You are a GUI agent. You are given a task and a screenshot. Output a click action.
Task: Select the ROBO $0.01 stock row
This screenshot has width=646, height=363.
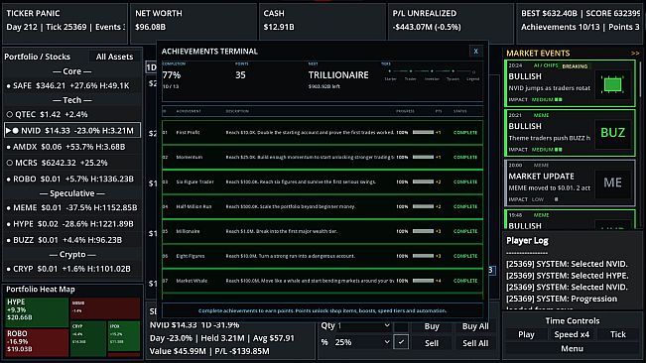click(x=72, y=180)
